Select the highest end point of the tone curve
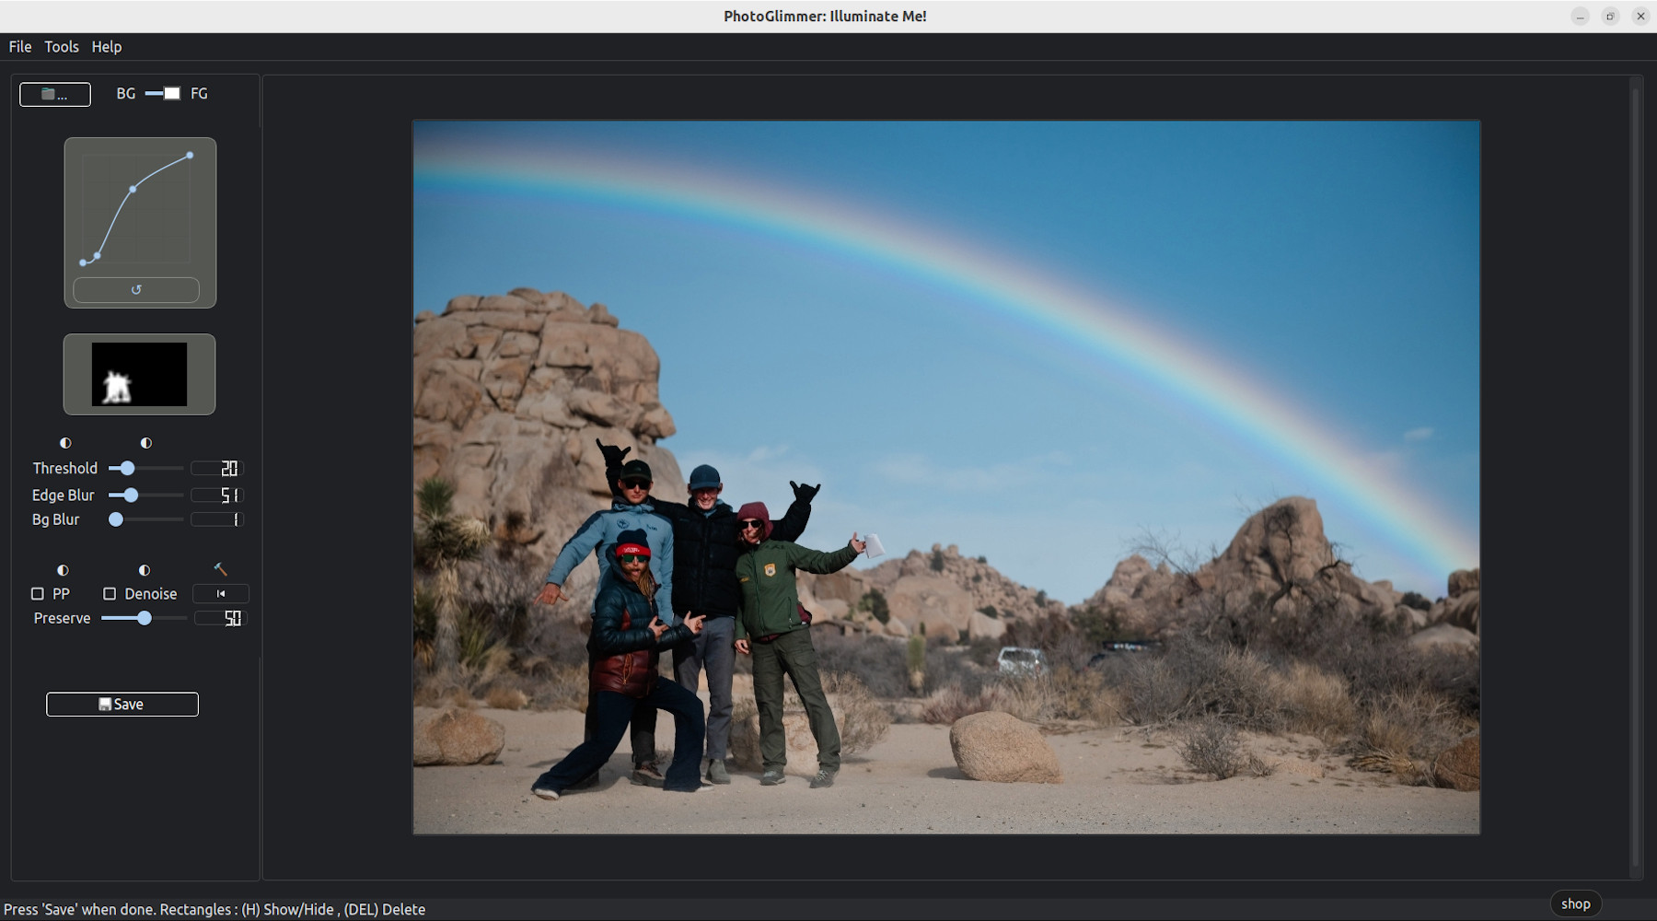The image size is (1657, 921). point(190,156)
